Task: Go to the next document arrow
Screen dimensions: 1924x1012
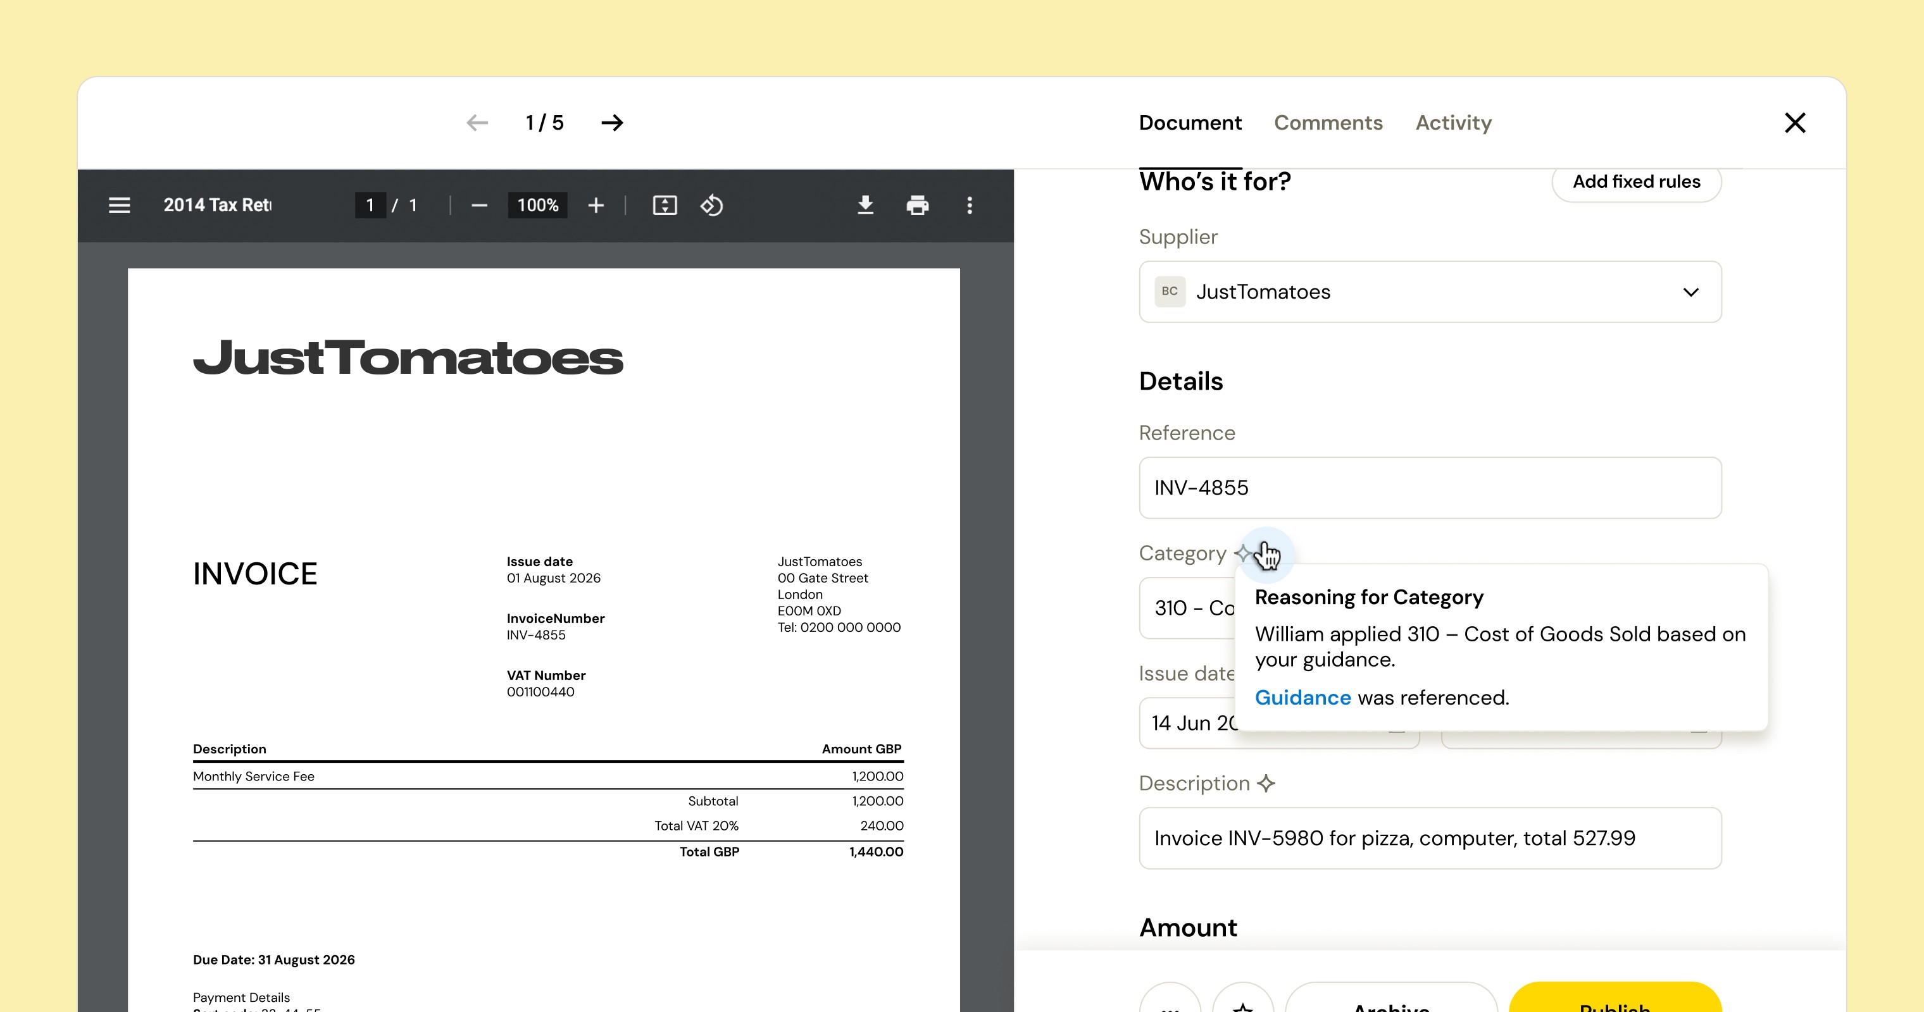Action: click(612, 123)
